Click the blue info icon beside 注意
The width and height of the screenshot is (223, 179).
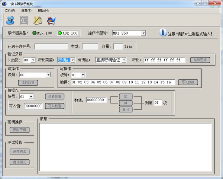[x=163, y=32]
